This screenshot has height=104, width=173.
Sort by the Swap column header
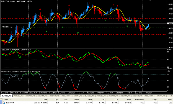tap(155, 100)
